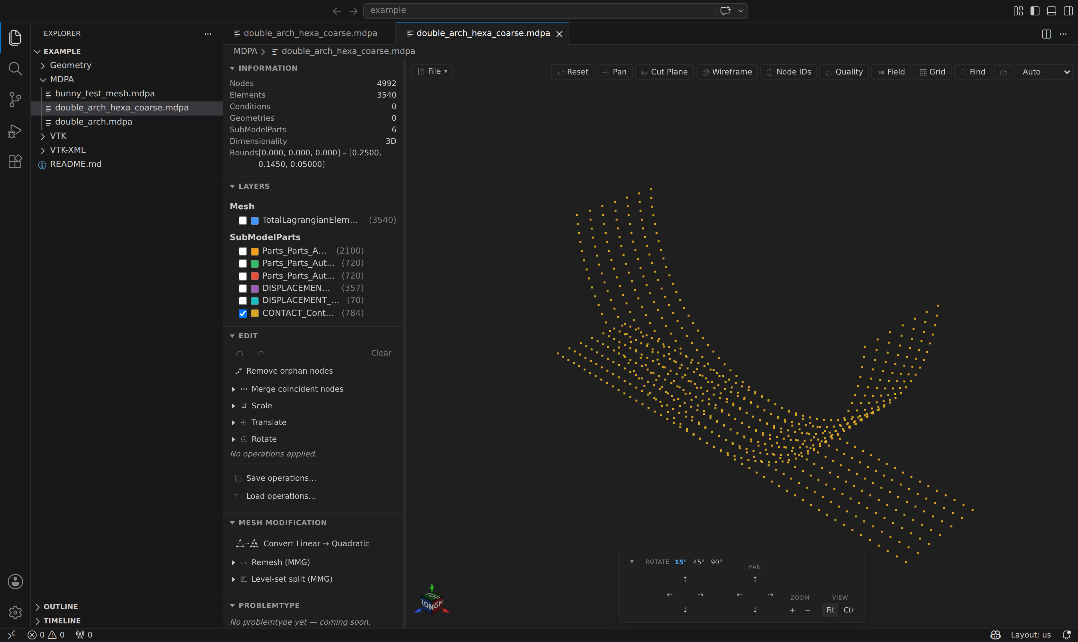This screenshot has height=642, width=1078.
Task: Click the blue TotalLagrangianElem color swatch
Action: click(x=255, y=221)
